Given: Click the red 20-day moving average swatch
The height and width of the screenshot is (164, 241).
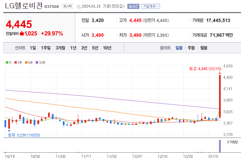Looking at the screenshot, I should point(15,62).
